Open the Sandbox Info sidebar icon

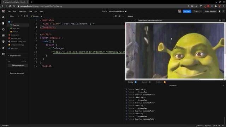click(3, 17)
